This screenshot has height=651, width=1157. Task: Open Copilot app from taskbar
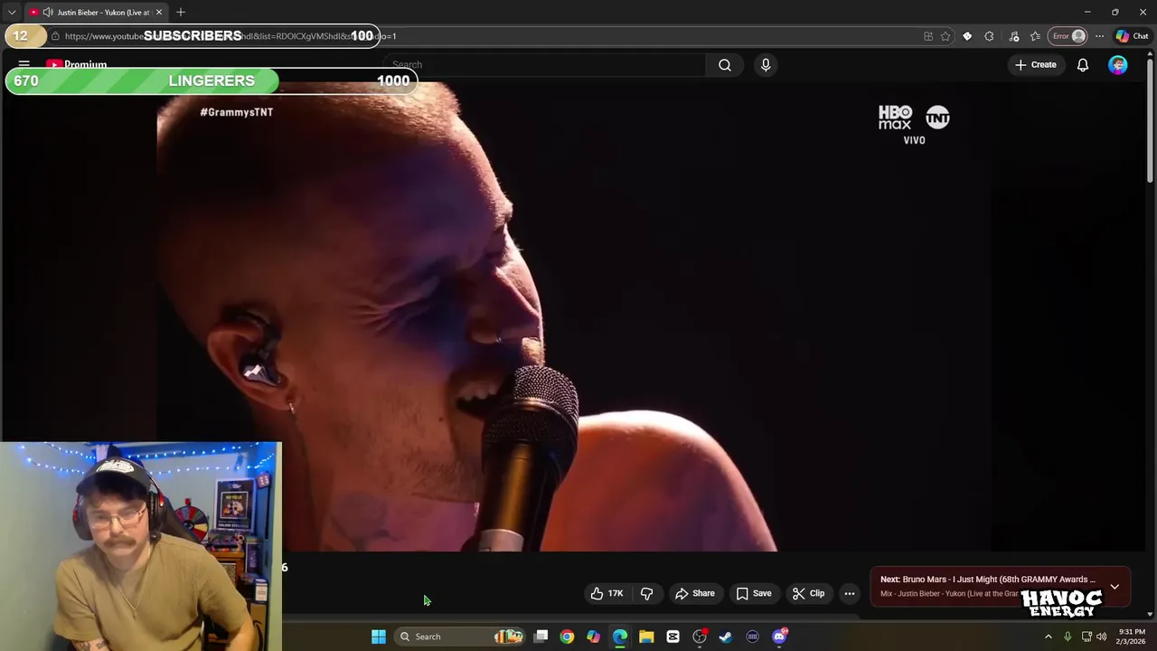pos(593,637)
